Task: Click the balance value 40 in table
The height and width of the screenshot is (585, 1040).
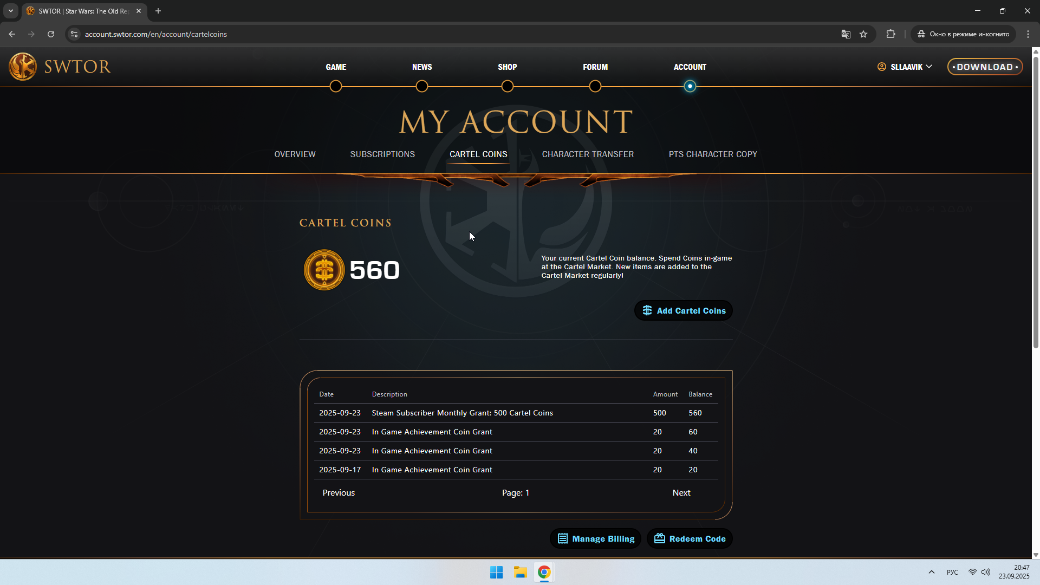Action: (x=693, y=451)
